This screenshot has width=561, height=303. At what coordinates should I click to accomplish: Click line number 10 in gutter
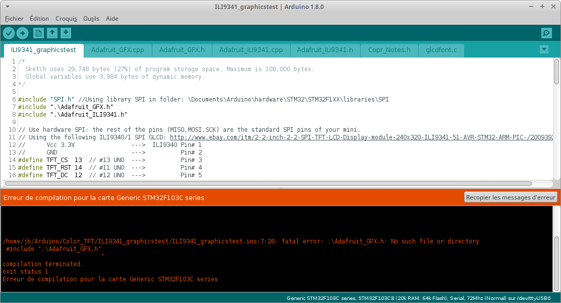tap(12, 130)
